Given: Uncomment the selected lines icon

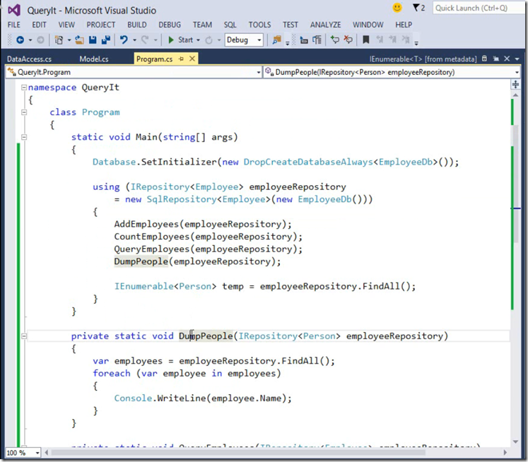Looking at the screenshot, I should coord(348,40).
